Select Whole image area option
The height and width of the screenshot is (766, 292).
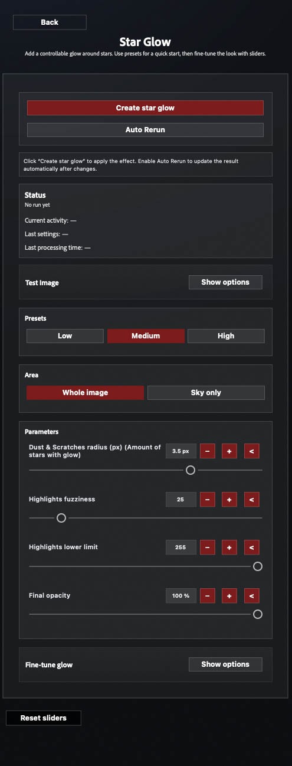[86, 393]
